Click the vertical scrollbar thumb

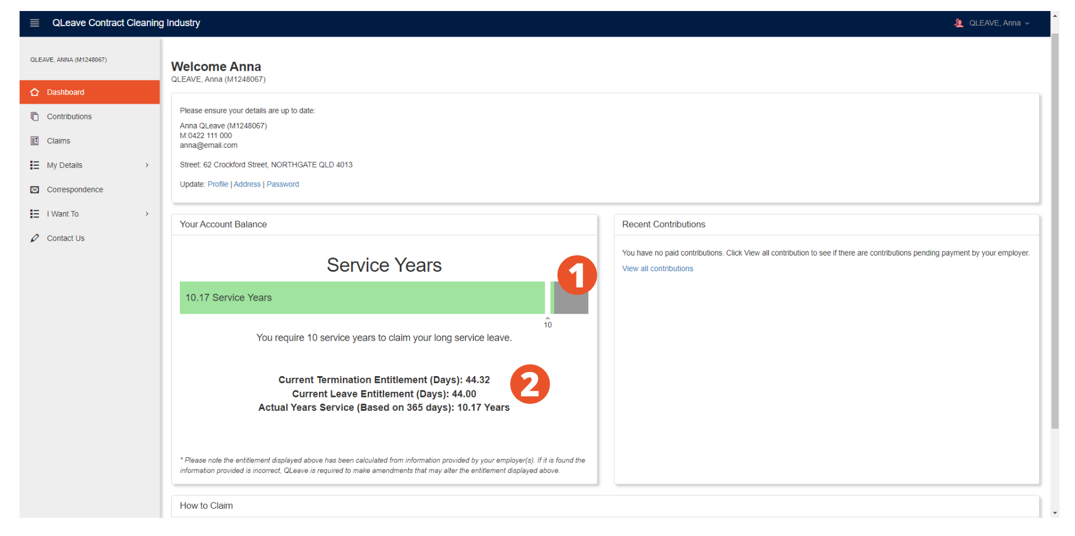[1055, 231]
